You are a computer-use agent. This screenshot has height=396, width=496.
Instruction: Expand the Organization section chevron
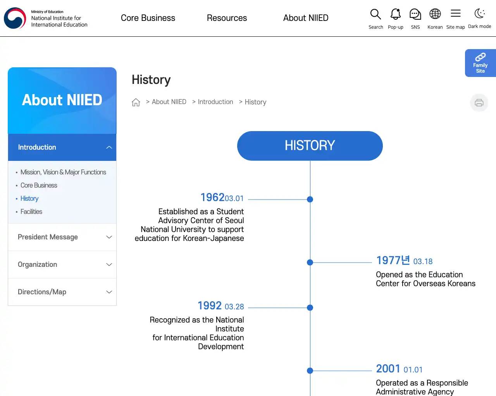(109, 265)
